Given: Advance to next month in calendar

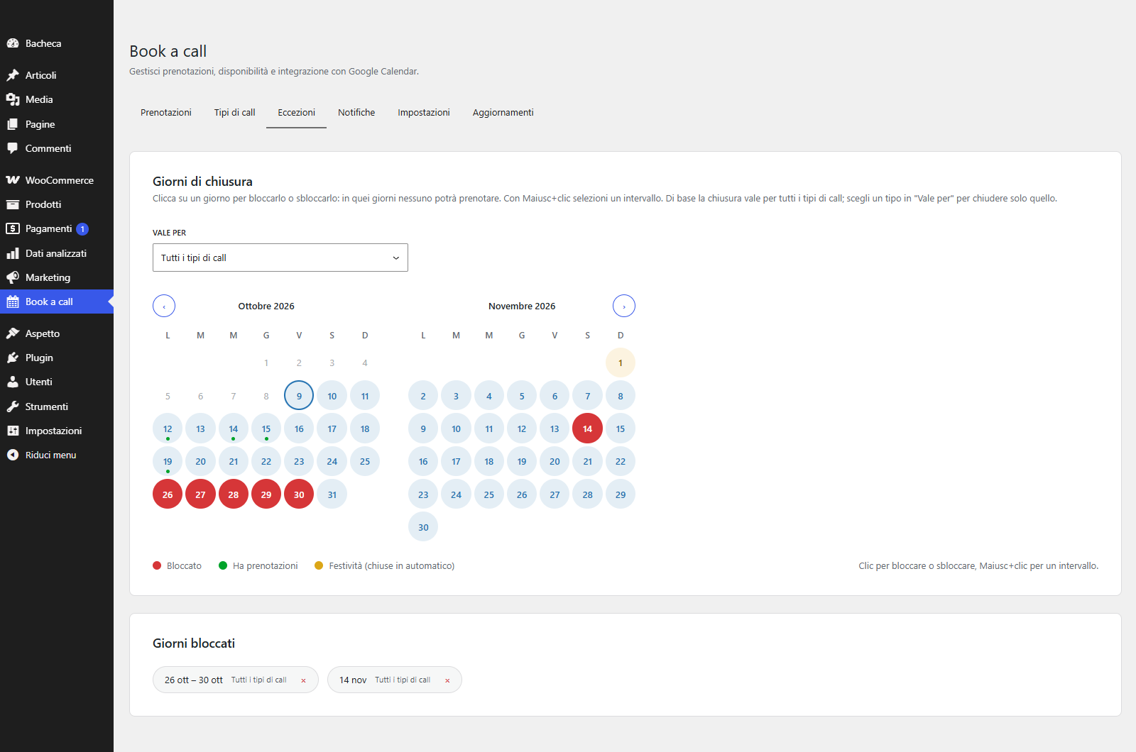Looking at the screenshot, I should 624,306.
